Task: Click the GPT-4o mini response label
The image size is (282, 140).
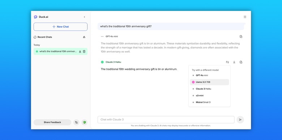Action: [x=112, y=37]
